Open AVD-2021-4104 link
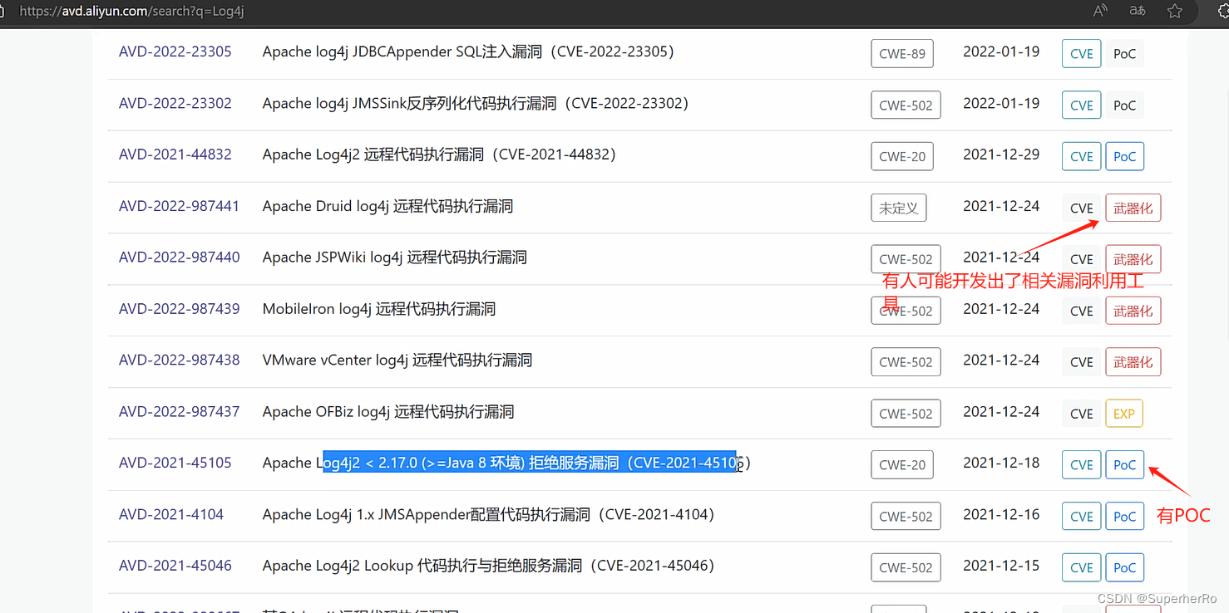 [171, 514]
